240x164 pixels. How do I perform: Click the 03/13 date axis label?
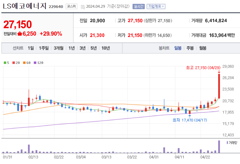coord(107,157)
